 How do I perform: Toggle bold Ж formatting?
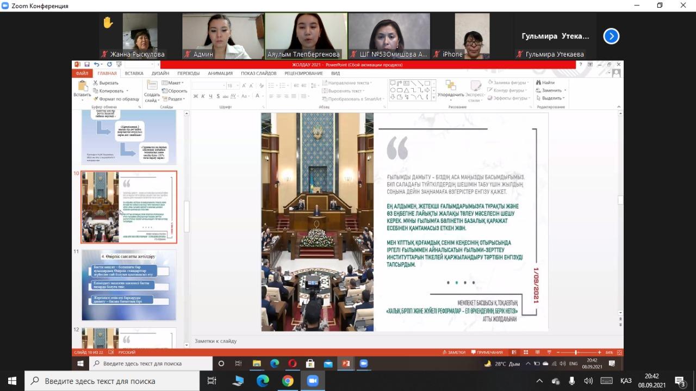[195, 96]
